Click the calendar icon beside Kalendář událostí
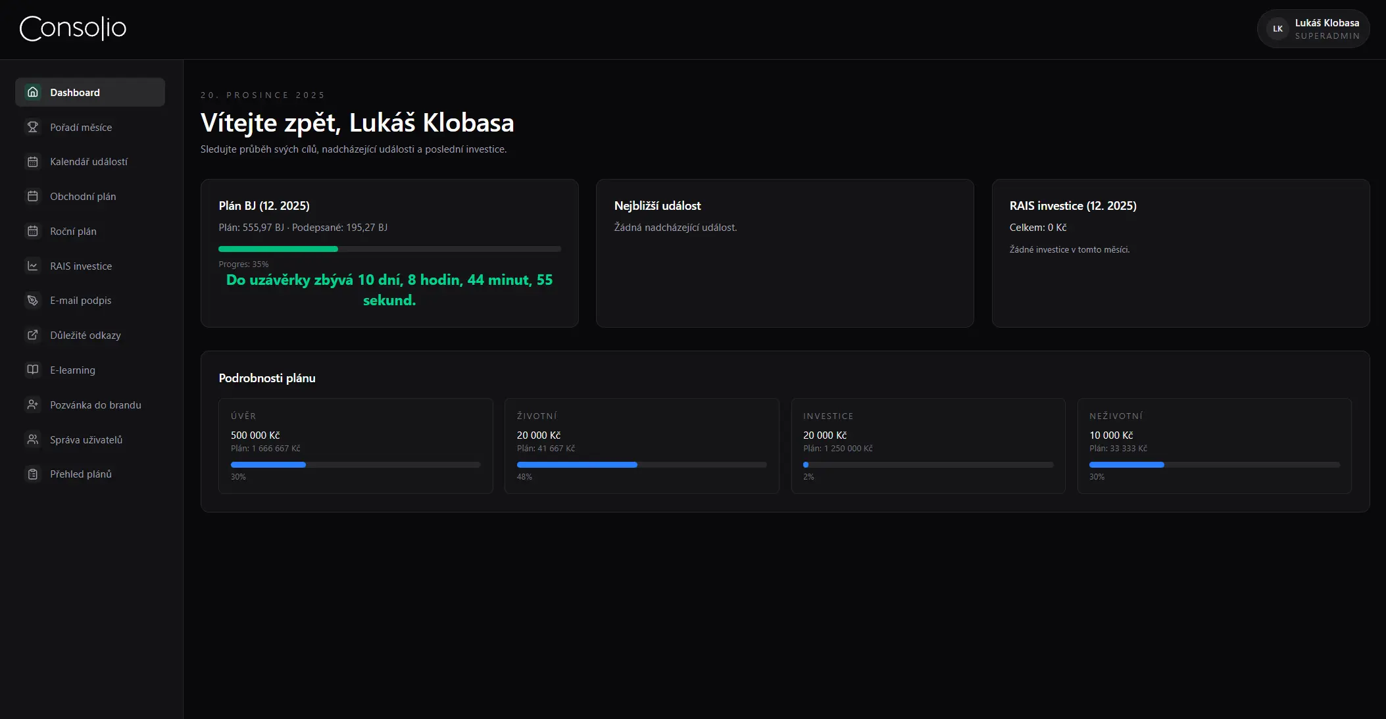Image resolution: width=1386 pixels, height=719 pixels. (x=33, y=162)
